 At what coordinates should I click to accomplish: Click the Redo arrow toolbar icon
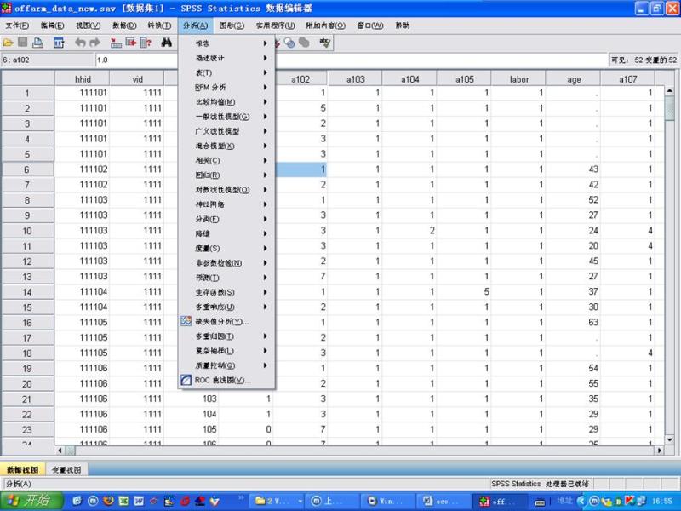pyautogui.click(x=94, y=43)
